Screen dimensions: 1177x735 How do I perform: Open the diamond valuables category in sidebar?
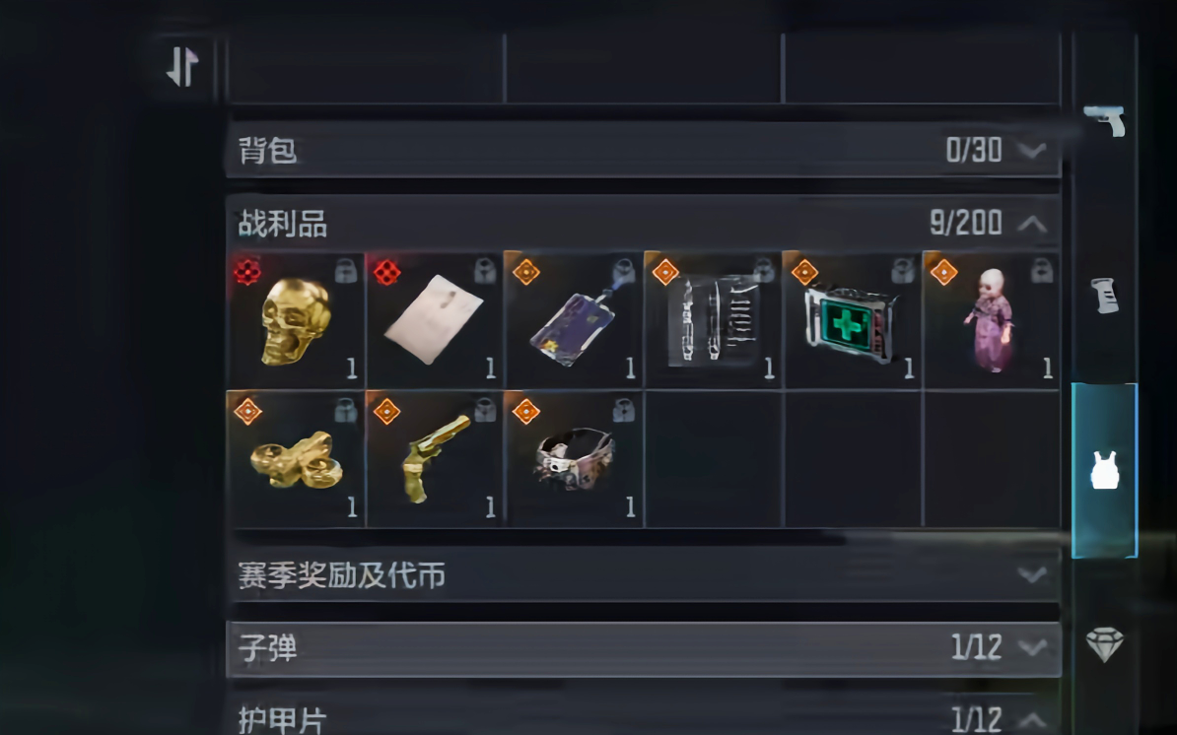(x=1105, y=644)
